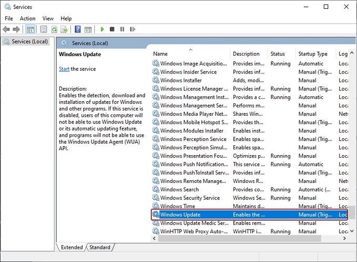Switch to the Extended tab
The width and height of the screenshot is (357, 262).
click(72, 247)
